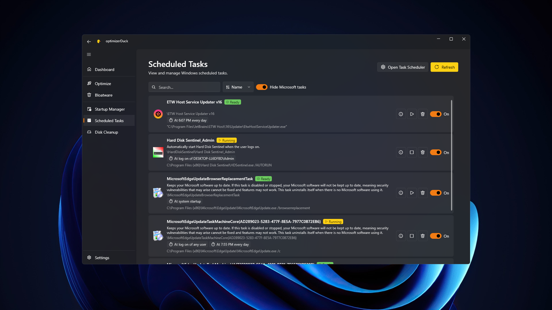Click the Hard Disk Sentinel_Admin task title
552x310 pixels.
pos(190,140)
